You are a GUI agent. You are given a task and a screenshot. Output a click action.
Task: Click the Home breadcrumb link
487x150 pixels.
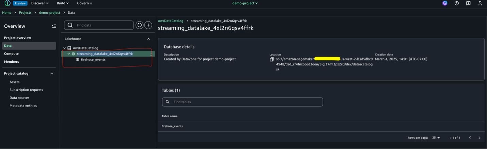pos(7,13)
